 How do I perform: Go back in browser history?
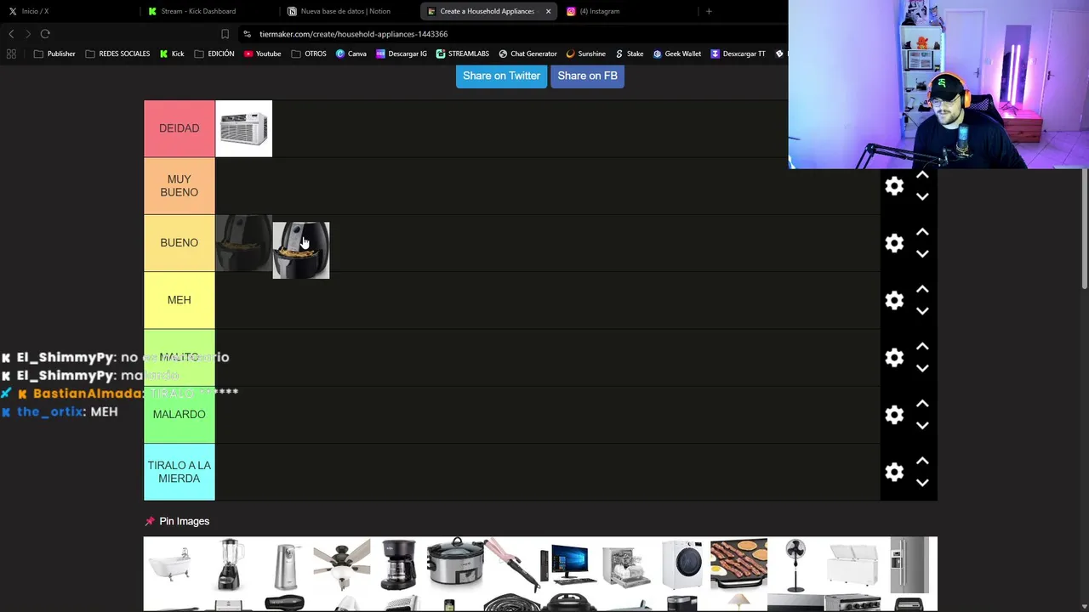[x=11, y=34]
